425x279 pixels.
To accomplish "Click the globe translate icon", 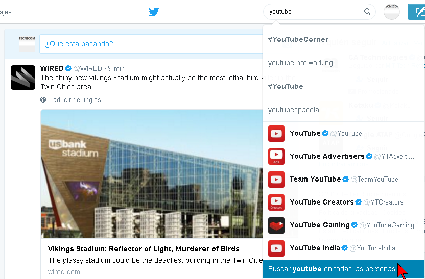I will pos(43,100).
